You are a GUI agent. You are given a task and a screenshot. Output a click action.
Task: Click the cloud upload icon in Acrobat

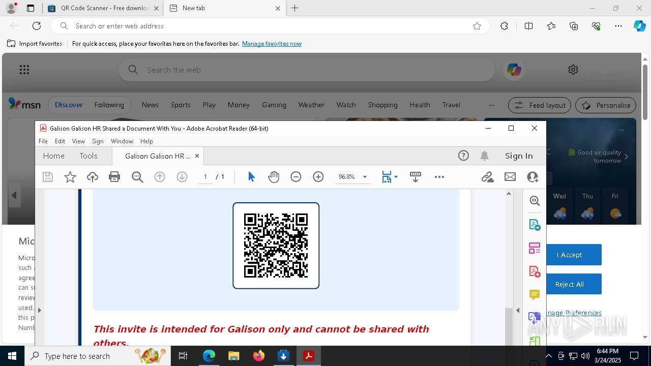93,177
